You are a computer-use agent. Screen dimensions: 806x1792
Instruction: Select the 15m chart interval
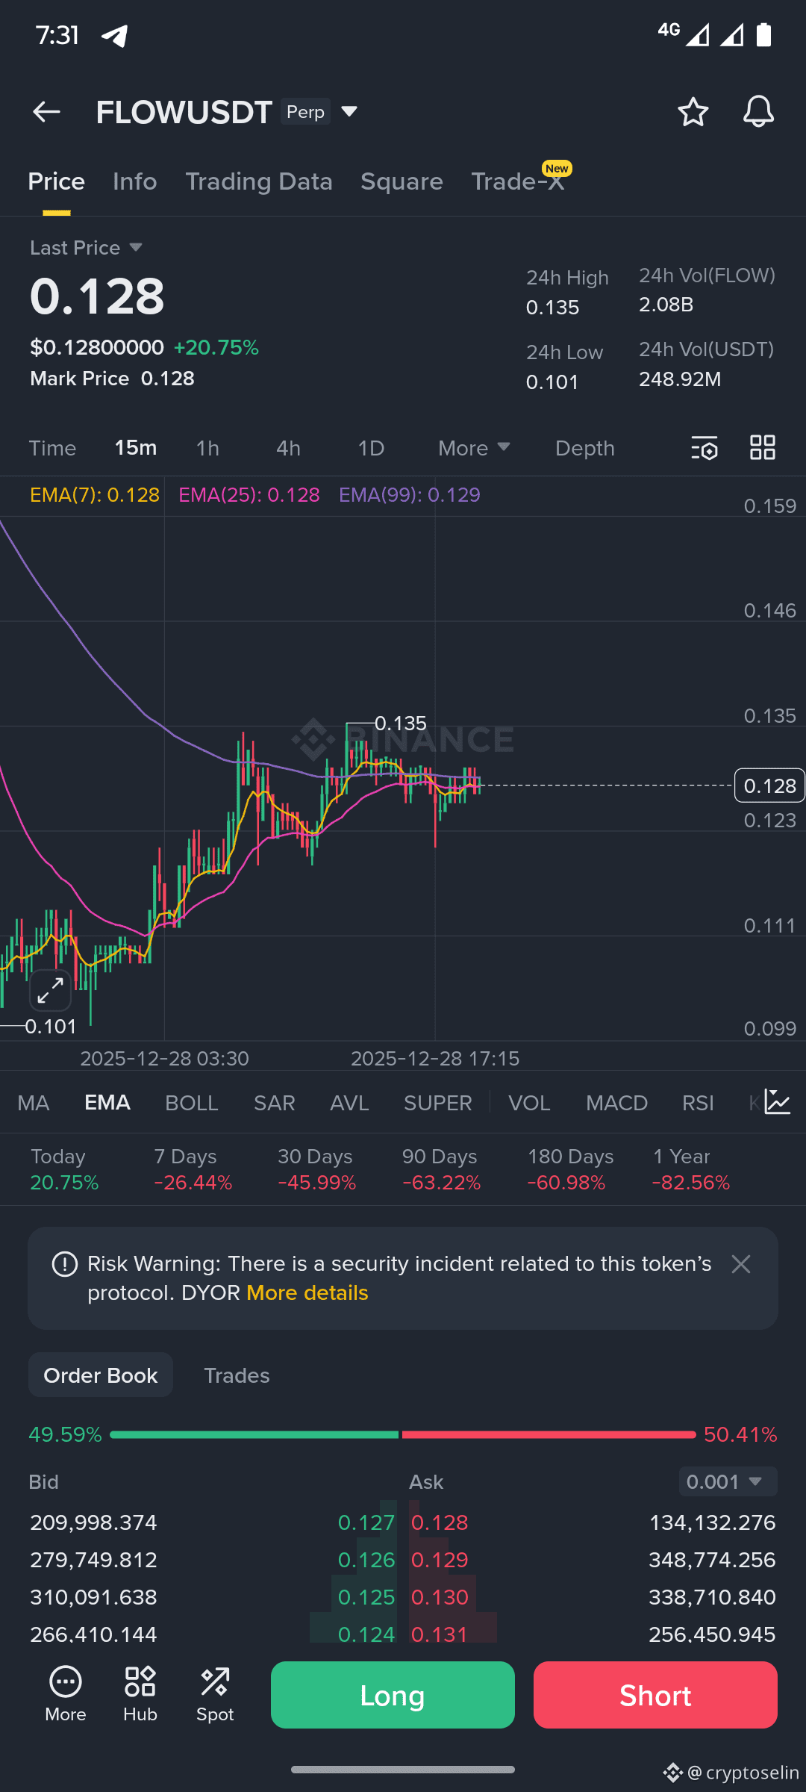[135, 448]
